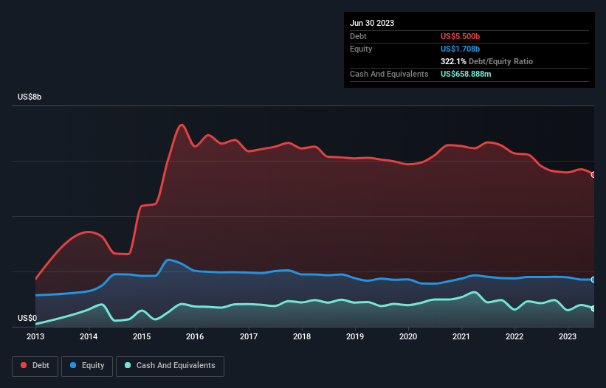606x388 pixels.
Task: Click the Equity row label in tooltip
Action: pos(361,49)
